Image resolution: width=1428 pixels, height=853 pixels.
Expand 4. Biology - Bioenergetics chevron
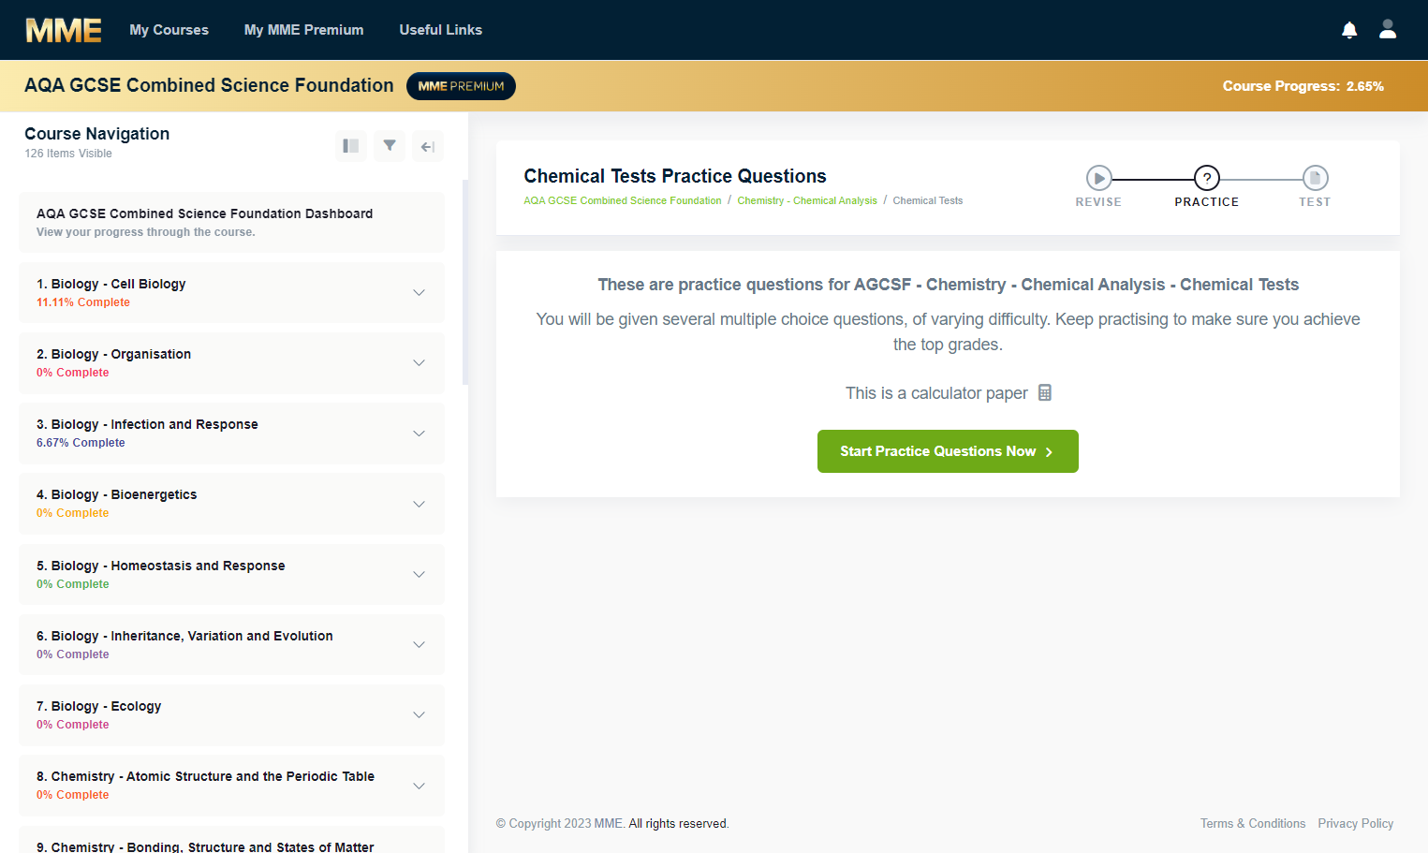pos(419,504)
